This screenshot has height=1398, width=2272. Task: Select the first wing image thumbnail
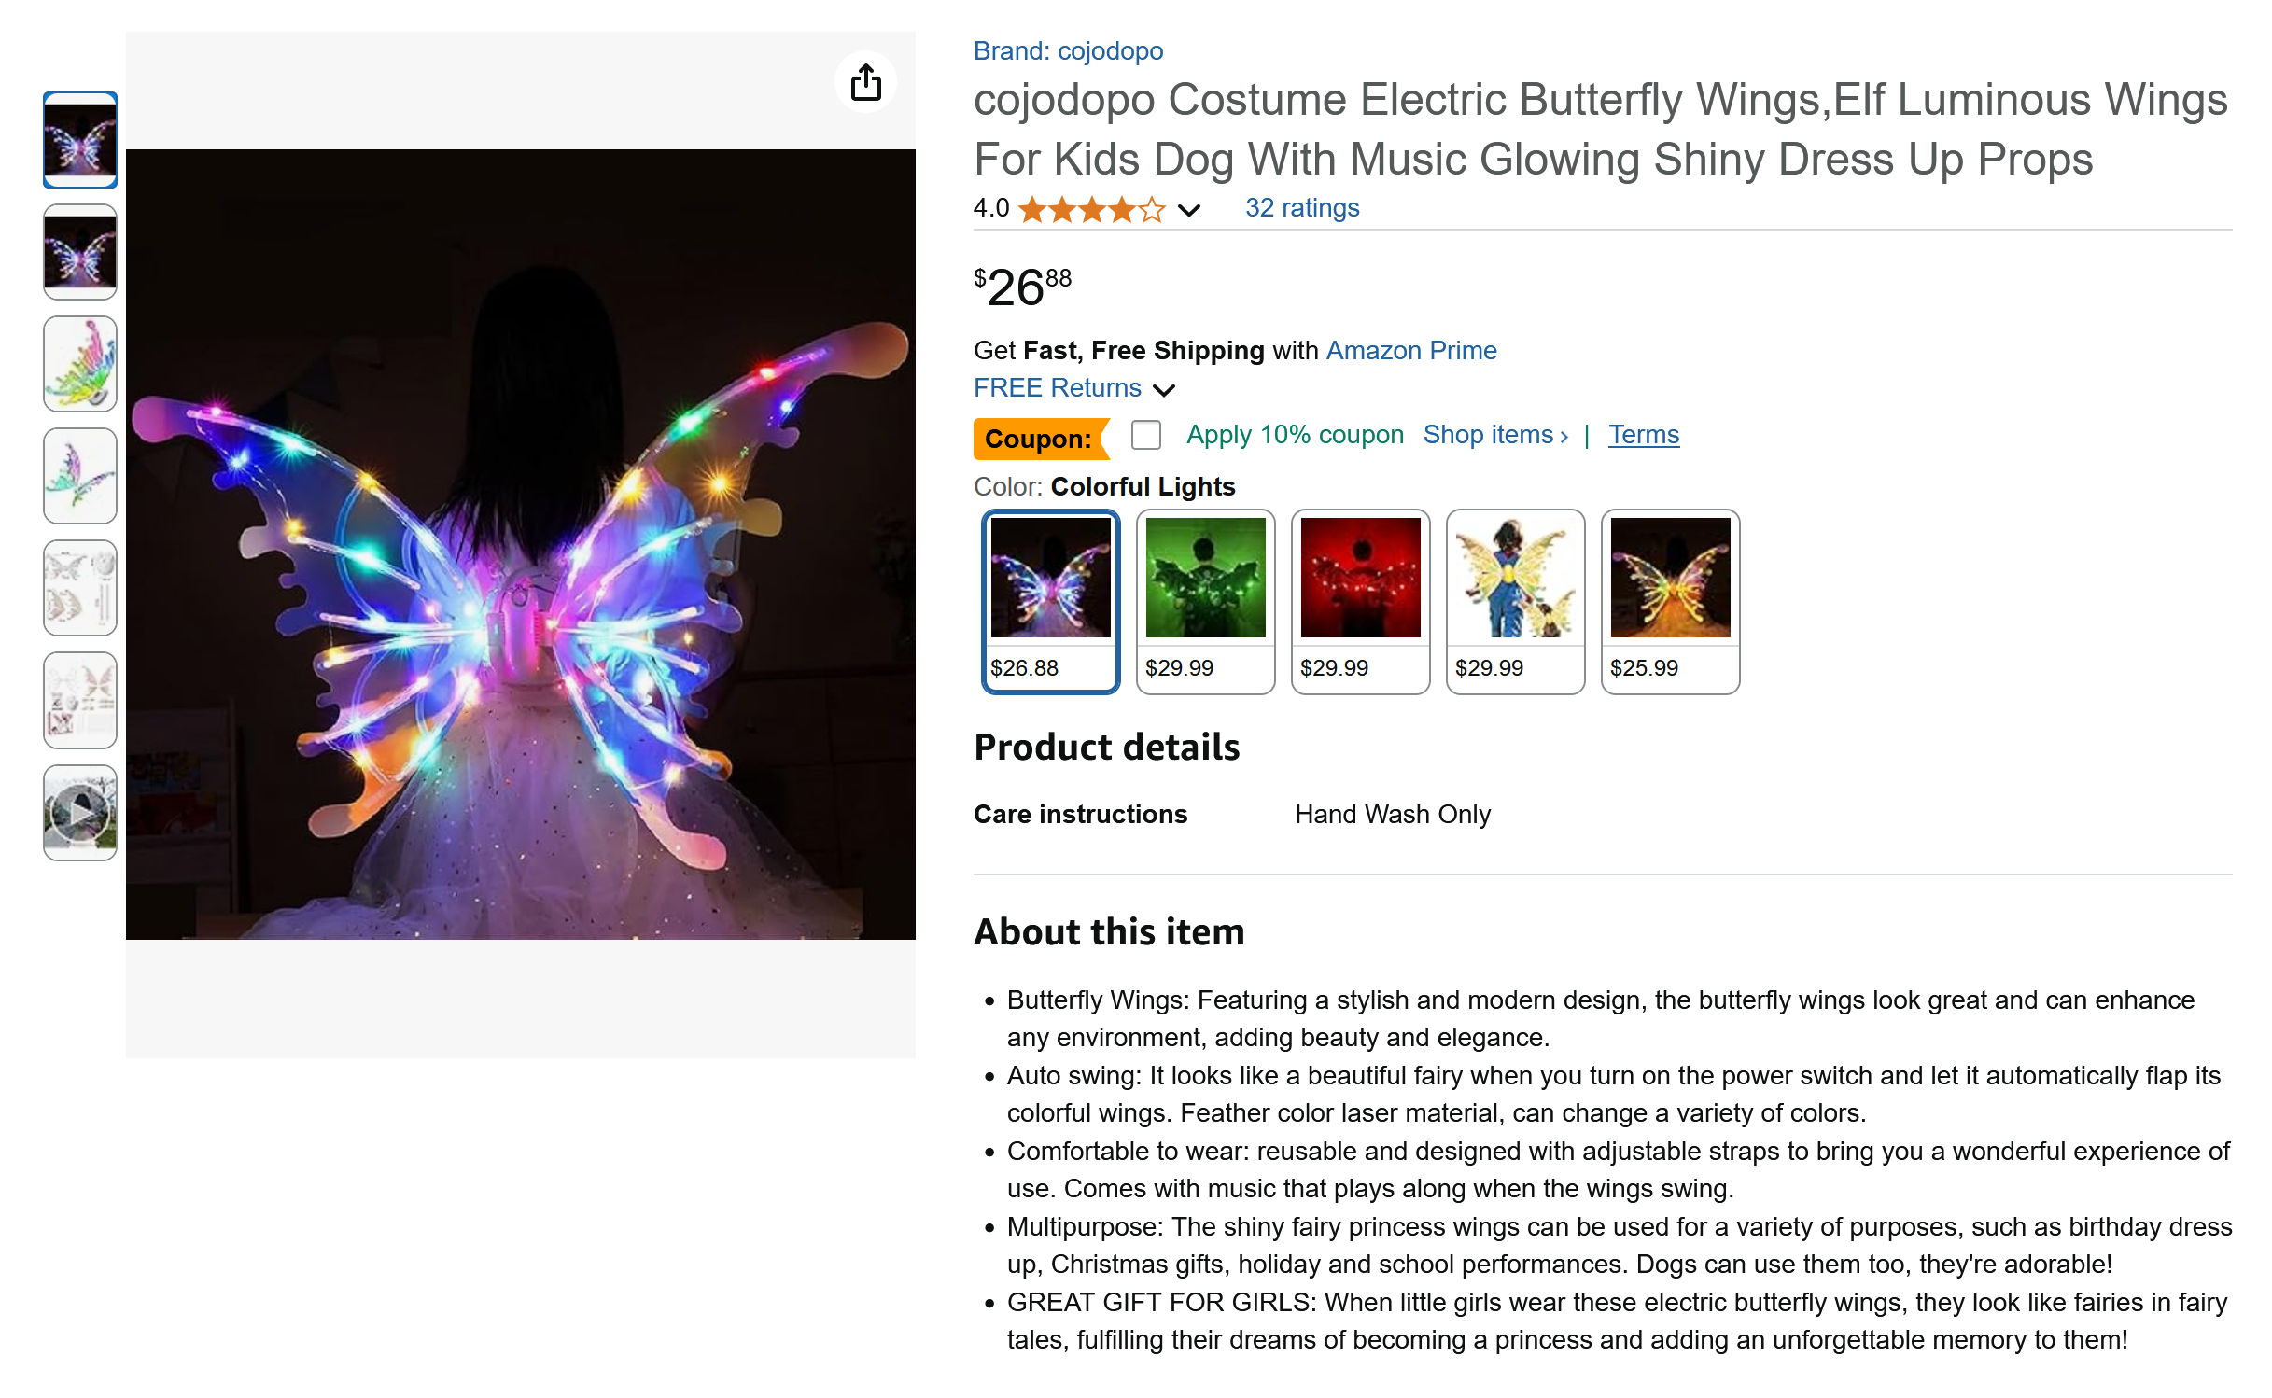(80, 140)
